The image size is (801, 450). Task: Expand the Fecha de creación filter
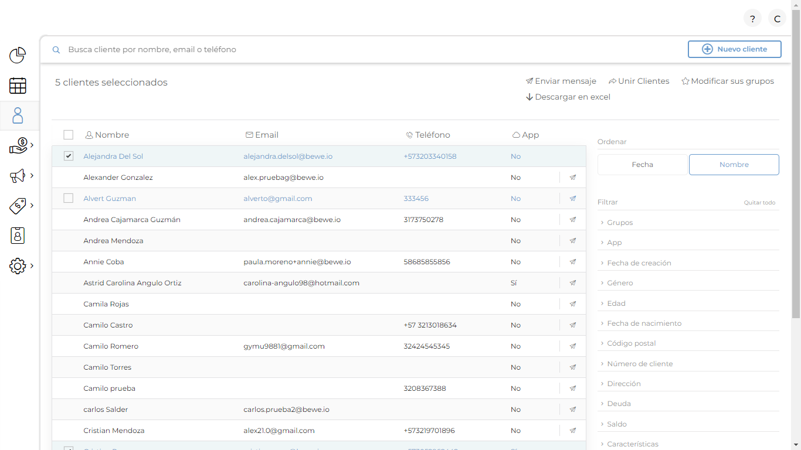[688, 263]
